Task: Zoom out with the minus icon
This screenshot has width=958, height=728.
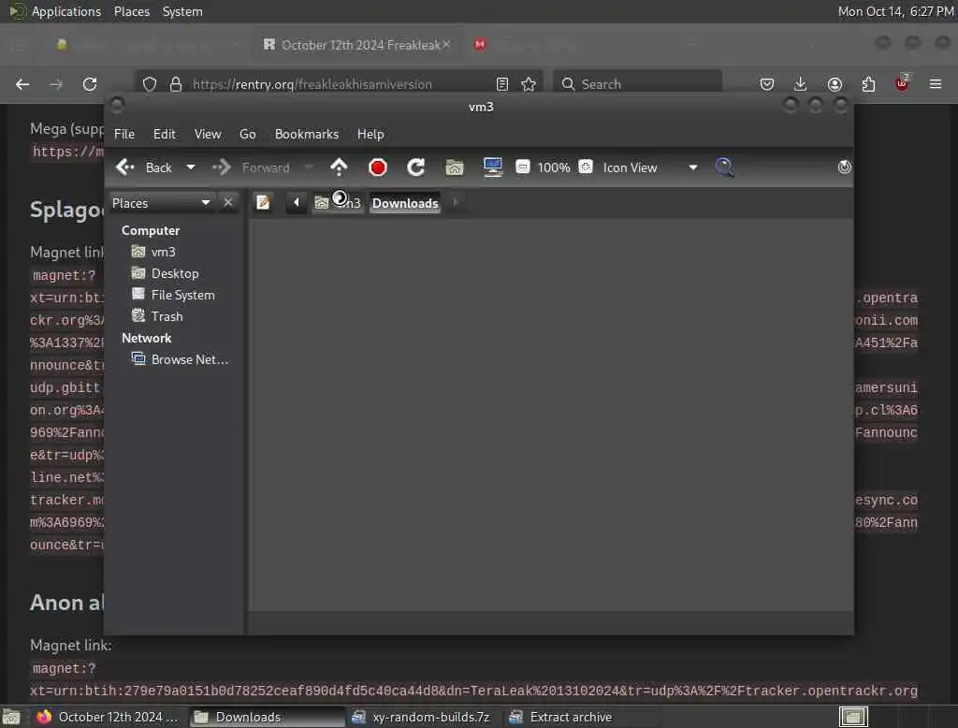Action: 522,167
